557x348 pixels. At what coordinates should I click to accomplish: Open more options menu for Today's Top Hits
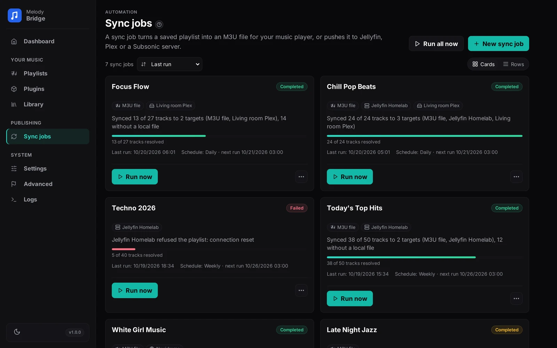(516, 299)
